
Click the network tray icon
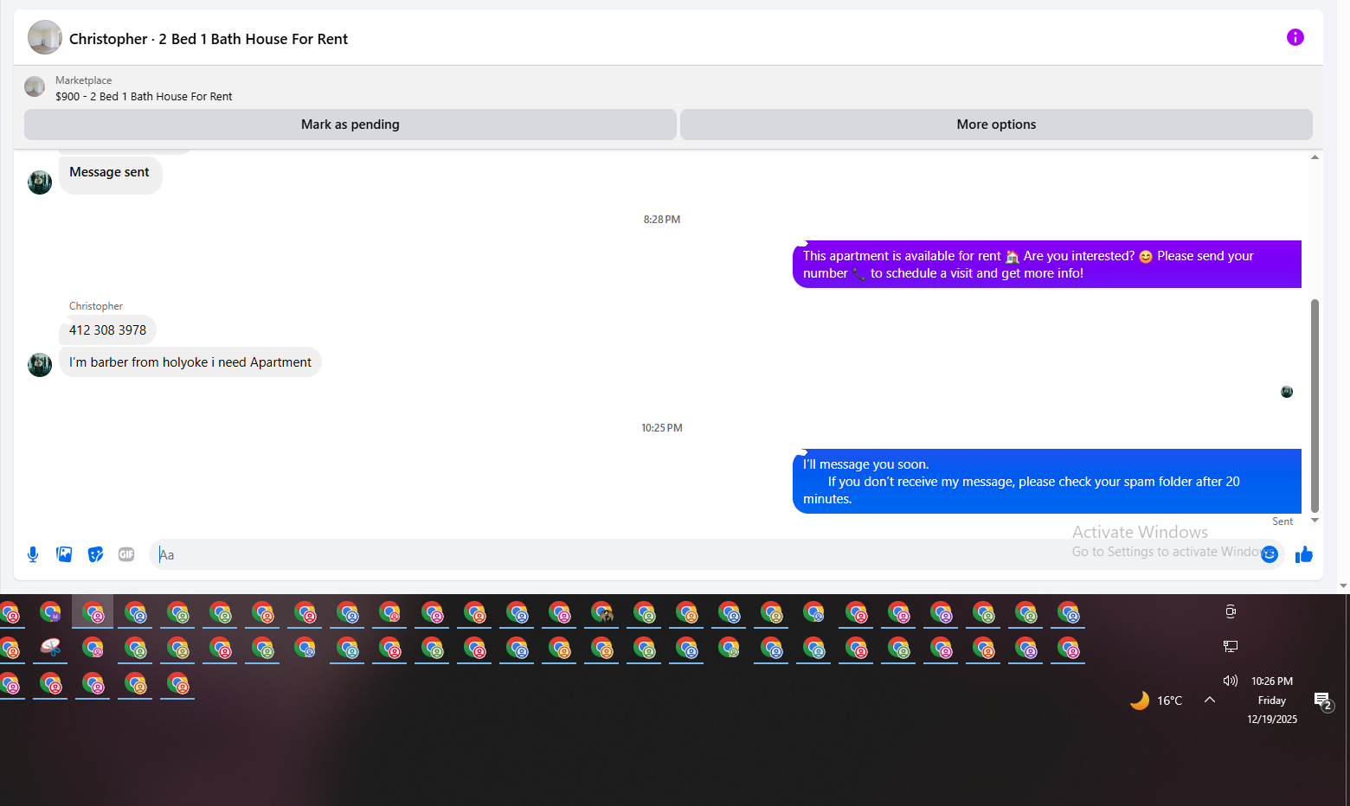[x=1231, y=646]
